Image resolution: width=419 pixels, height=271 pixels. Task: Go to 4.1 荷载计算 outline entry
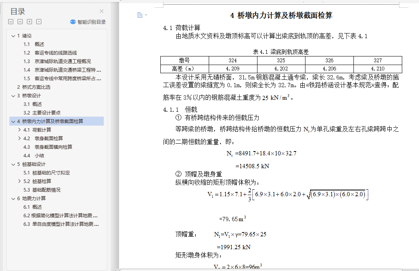tap(37, 130)
